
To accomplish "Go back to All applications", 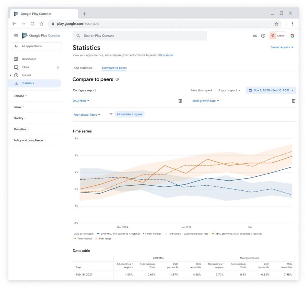I will tap(37, 46).
